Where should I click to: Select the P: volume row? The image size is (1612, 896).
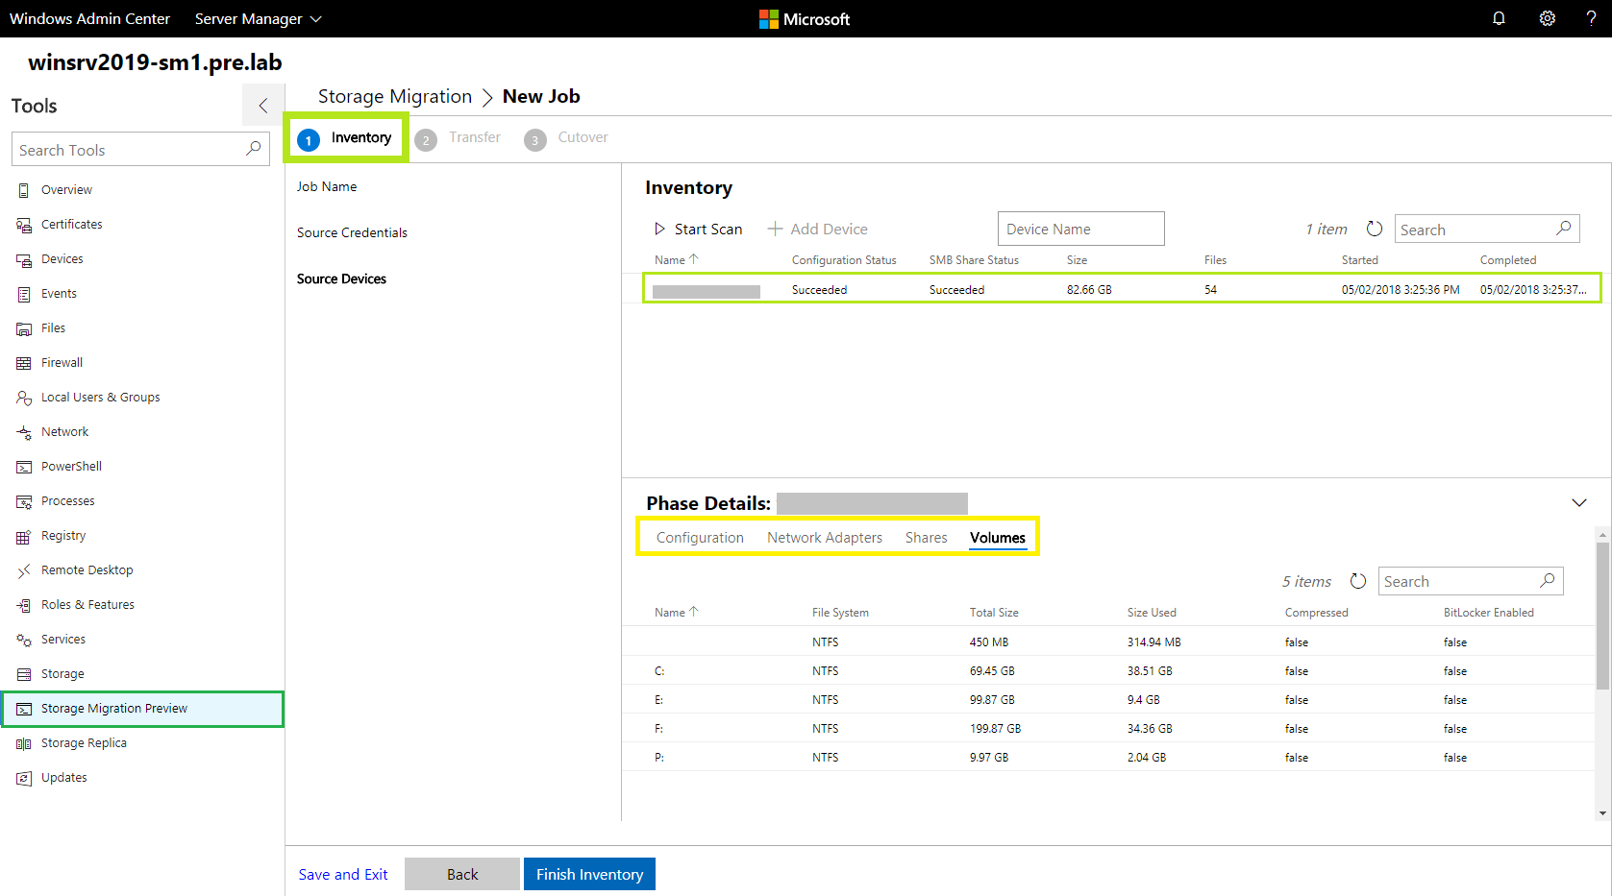pos(1108,757)
